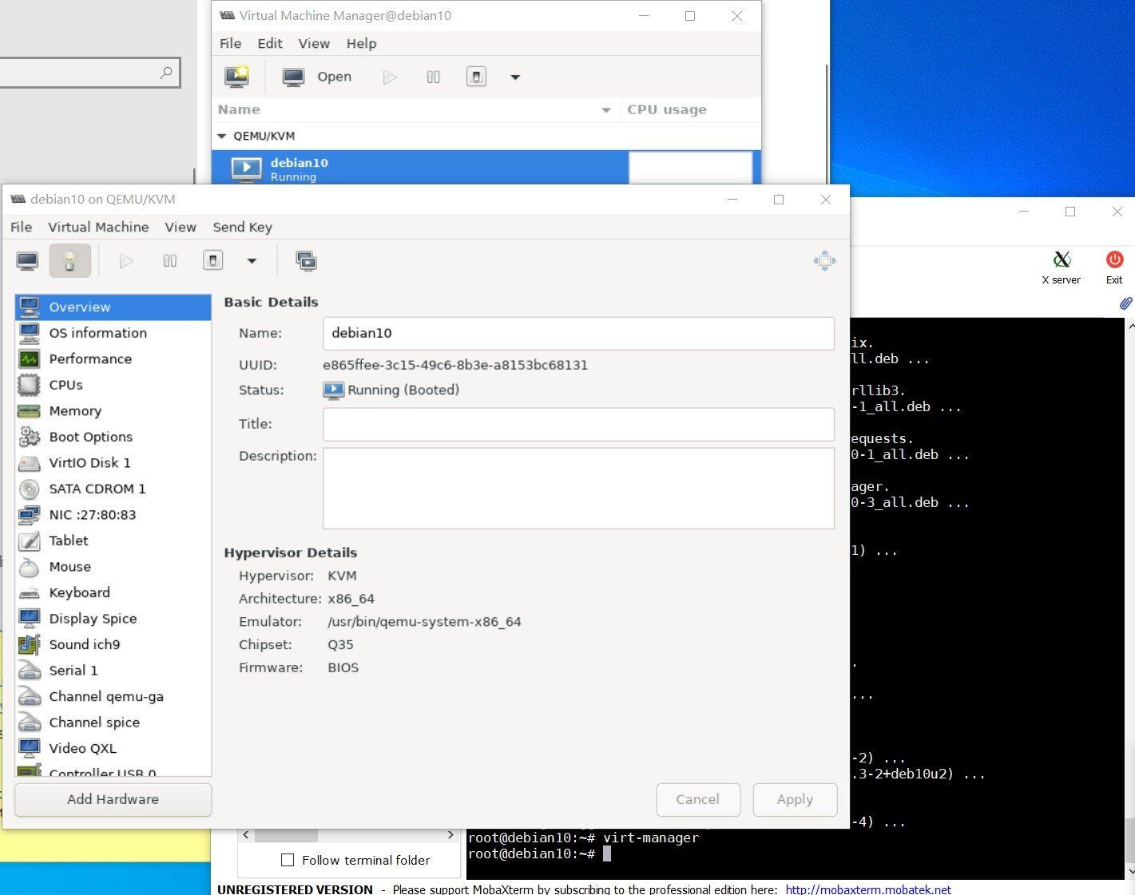Select Mouse in hardware list
This screenshot has width=1135, height=895.
113,567
